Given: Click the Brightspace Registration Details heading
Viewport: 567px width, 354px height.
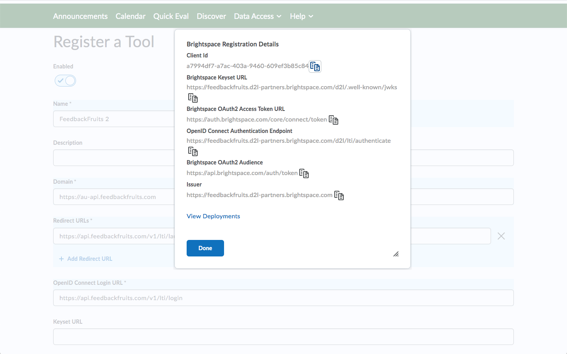Looking at the screenshot, I should [233, 44].
